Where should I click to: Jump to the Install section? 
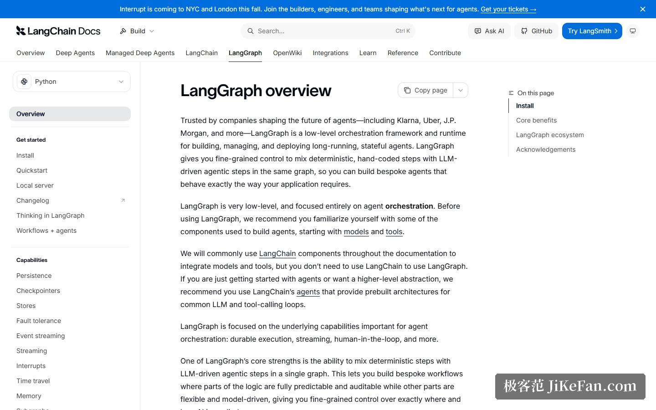point(525,106)
